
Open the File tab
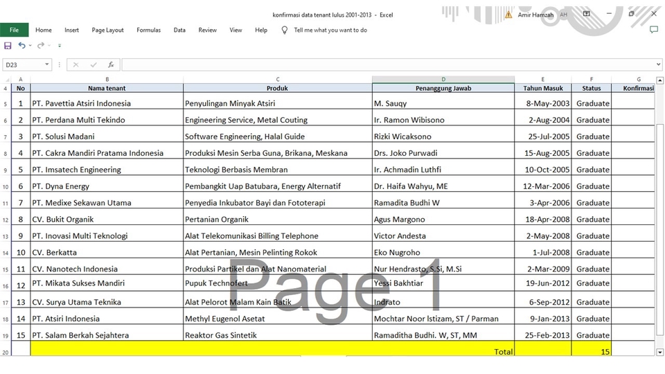(x=14, y=30)
